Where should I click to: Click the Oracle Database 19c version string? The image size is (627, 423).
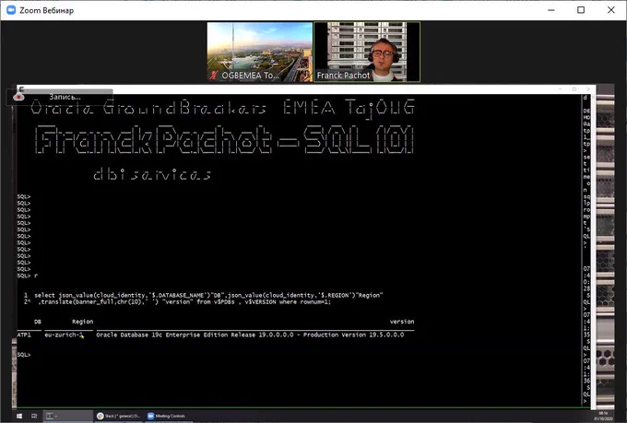click(x=250, y=335)
